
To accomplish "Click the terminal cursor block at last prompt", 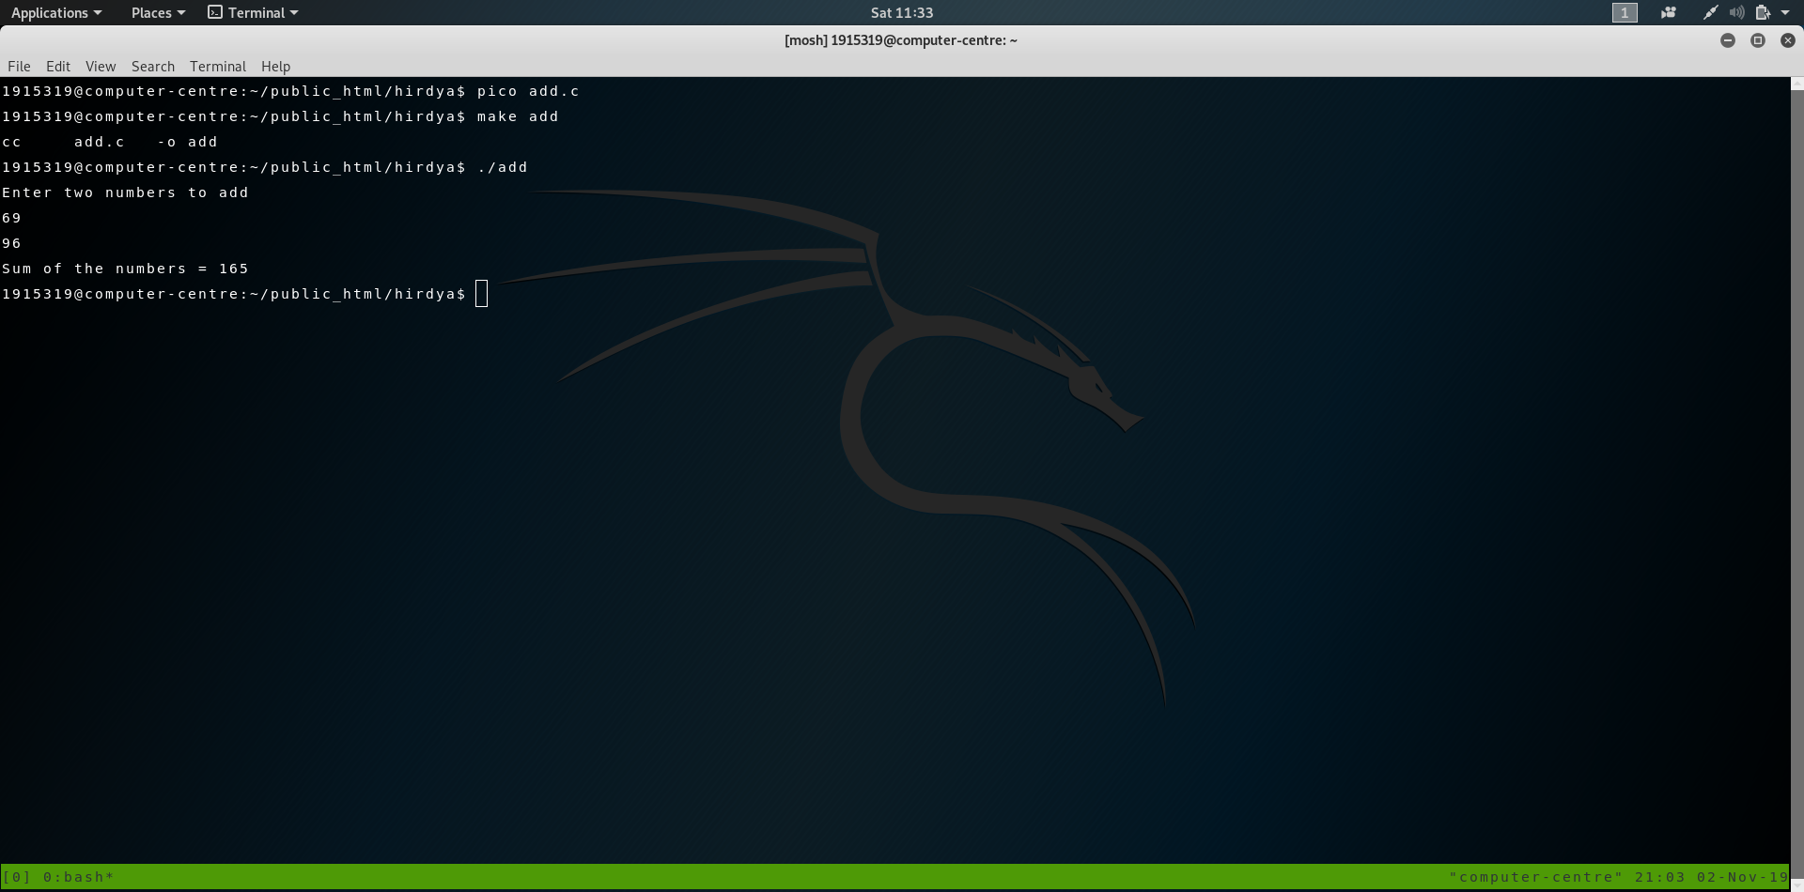I will [482, 294].
